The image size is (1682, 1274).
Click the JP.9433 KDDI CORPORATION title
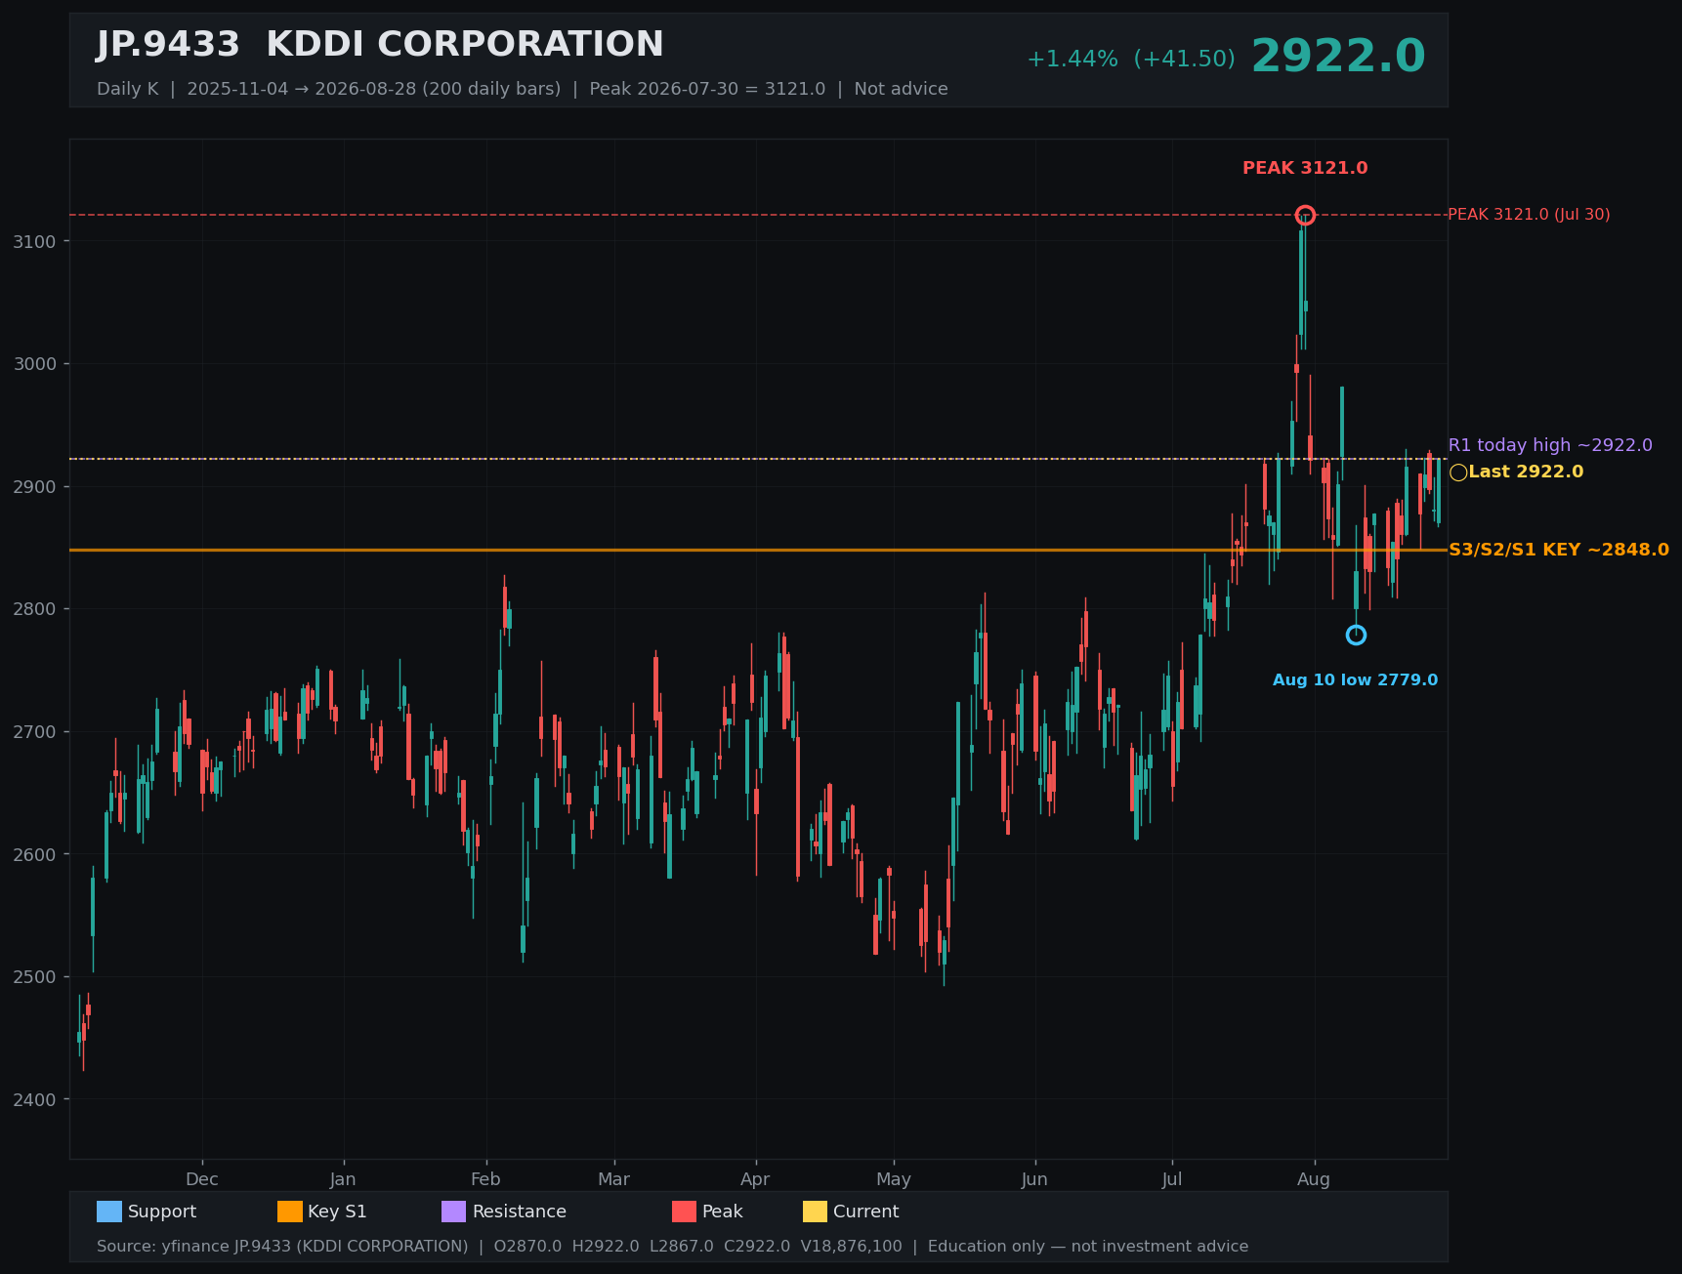click(380, 45)
